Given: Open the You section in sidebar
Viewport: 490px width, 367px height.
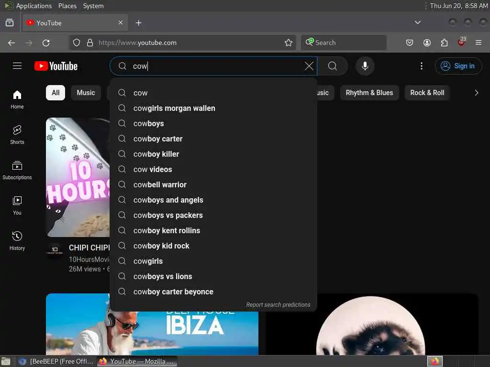Looking at the screenshot, I should (x=17, y=205).
